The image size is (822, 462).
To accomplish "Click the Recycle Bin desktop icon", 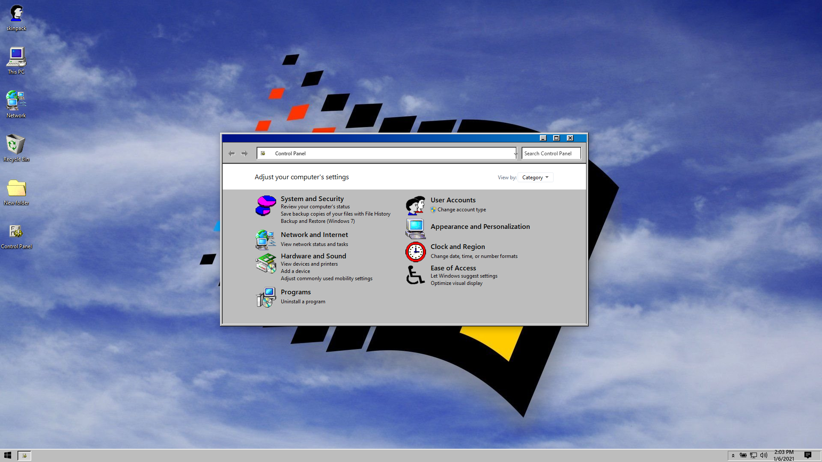I will [16, 148].
